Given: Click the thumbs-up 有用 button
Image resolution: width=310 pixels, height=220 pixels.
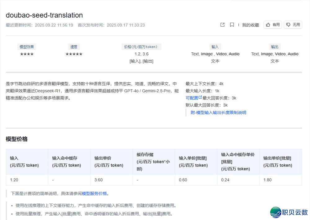Looking at the screenshot, I should point(273,25).
